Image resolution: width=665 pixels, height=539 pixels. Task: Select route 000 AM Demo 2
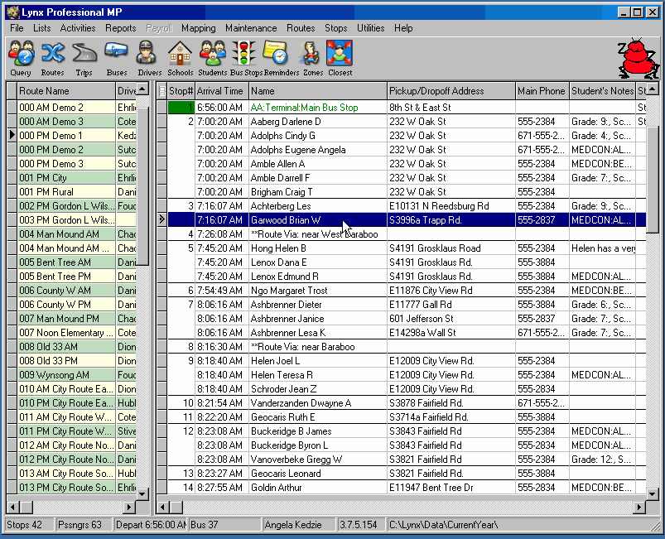point(66,108)
